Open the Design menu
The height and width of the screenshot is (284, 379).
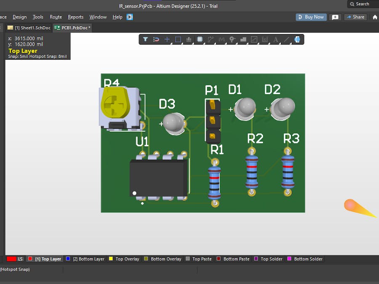[19, 17]
